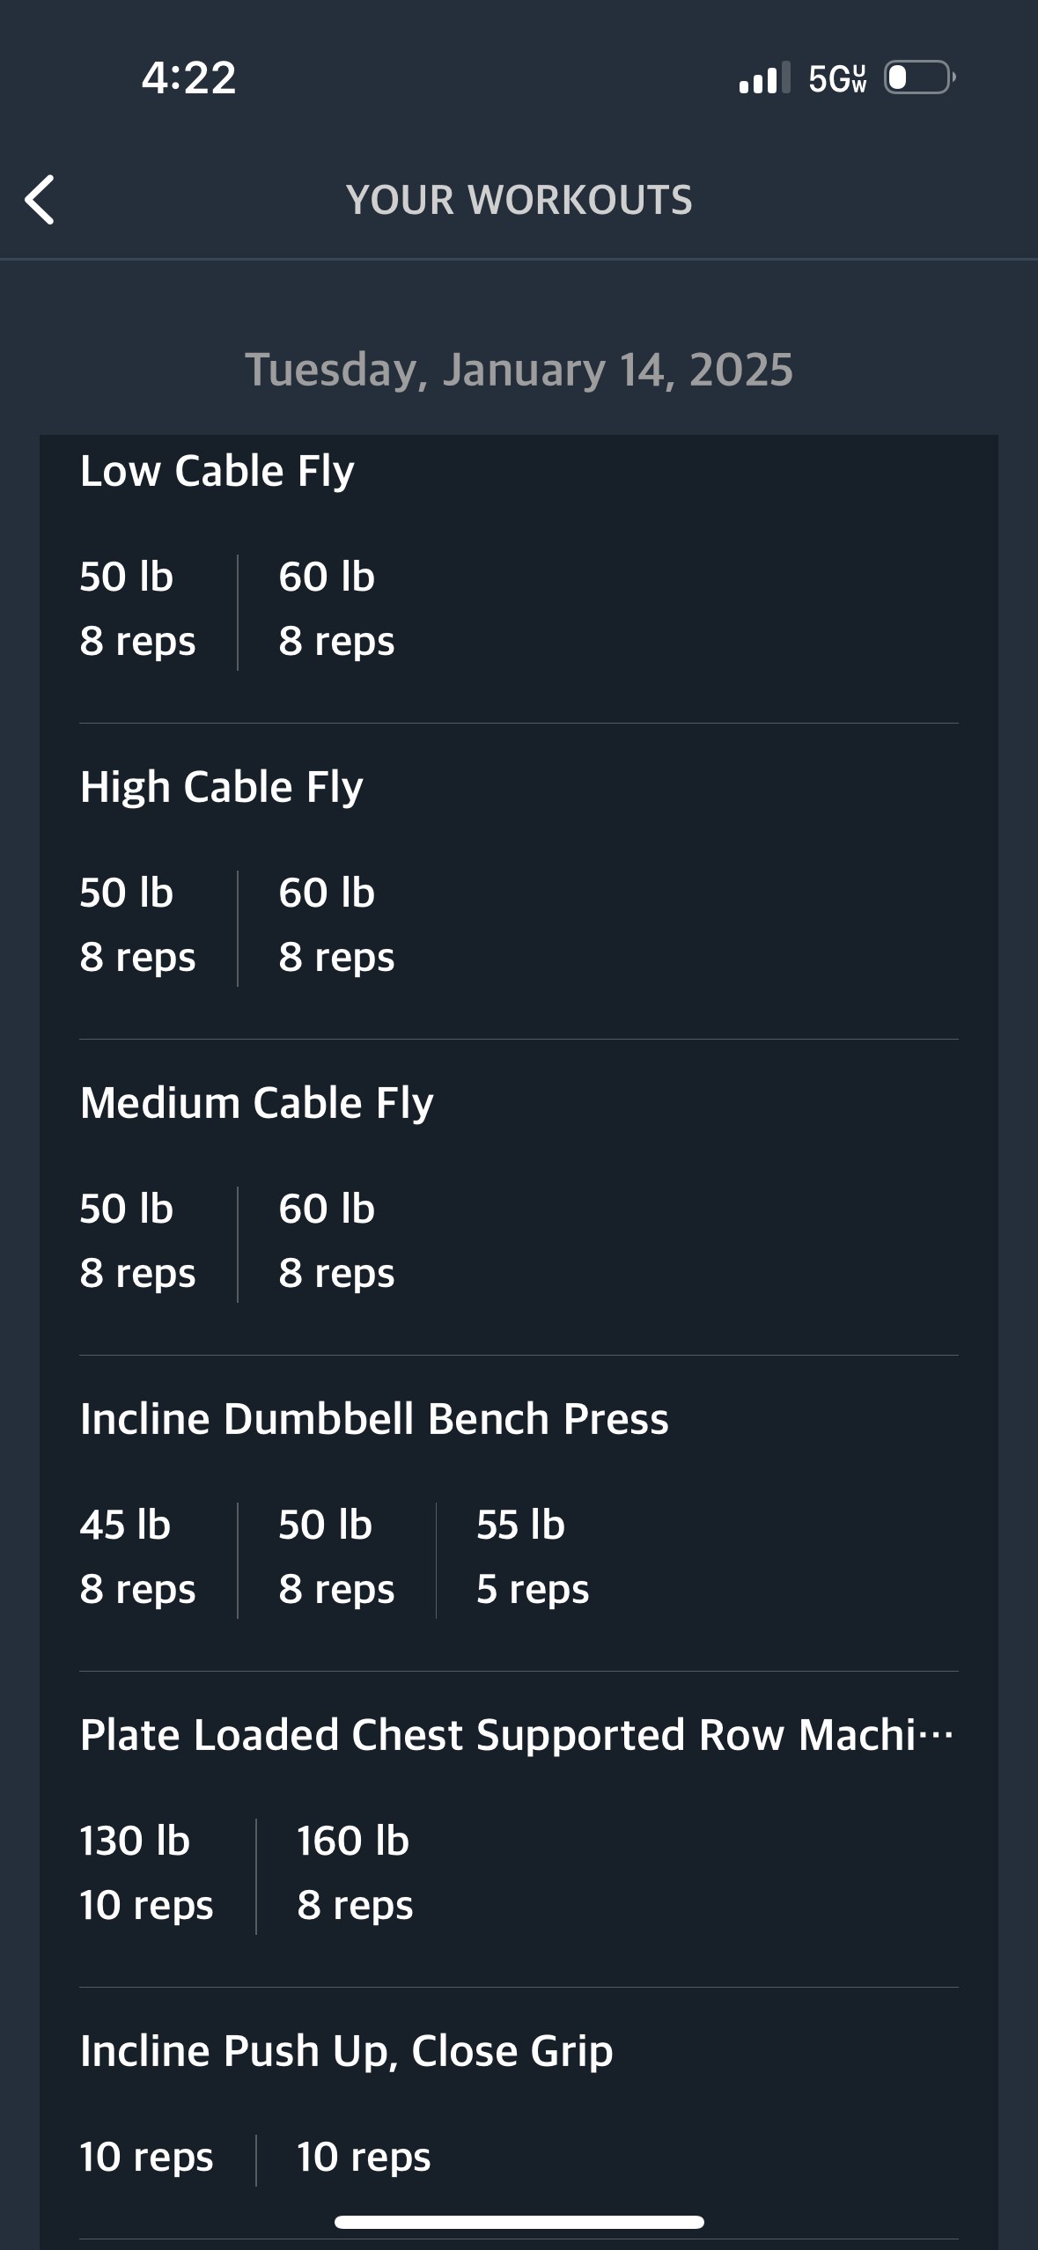
Task: Tap the 5G network indicator
Action: coord(837,78)
